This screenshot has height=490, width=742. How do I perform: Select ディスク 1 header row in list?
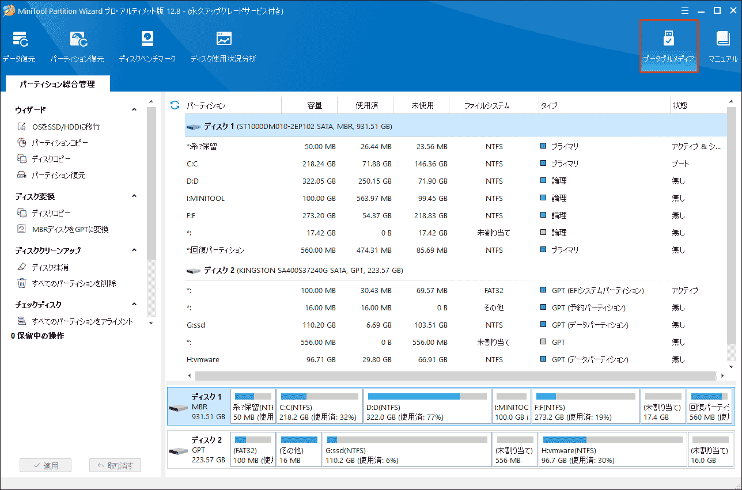click(456, 126)
